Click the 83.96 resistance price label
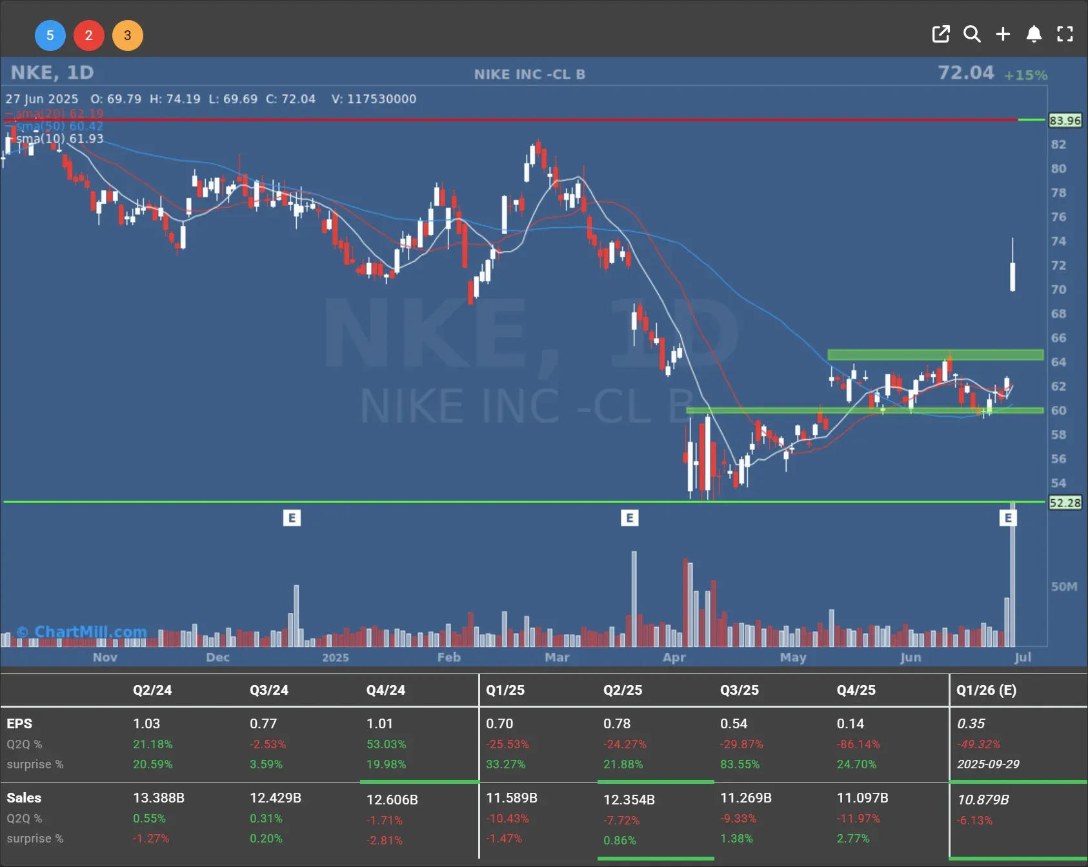Image resolution: width=1088 pixels, height=867 pixels. [x=1065, y=120]
